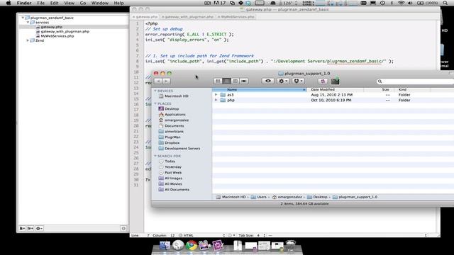Open the Window menu
Screen dimensions: 454x255
tap(100, 3)
